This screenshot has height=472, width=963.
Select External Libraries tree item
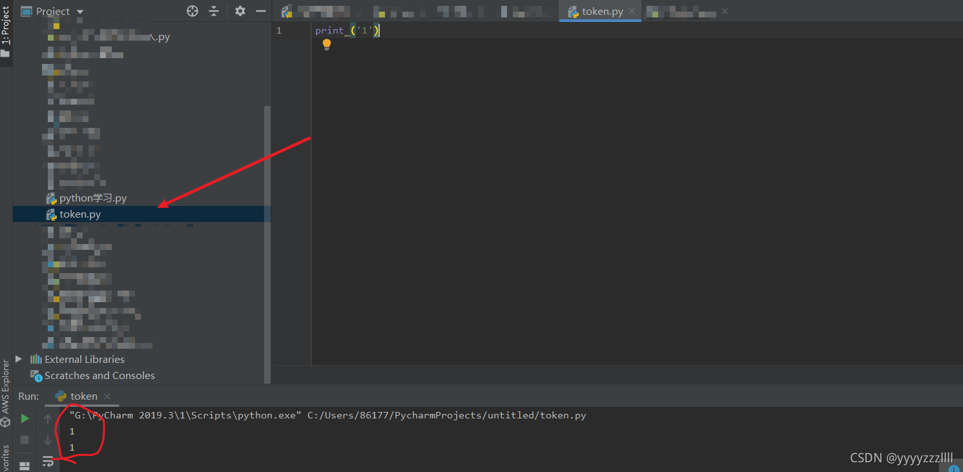(84, 359)
